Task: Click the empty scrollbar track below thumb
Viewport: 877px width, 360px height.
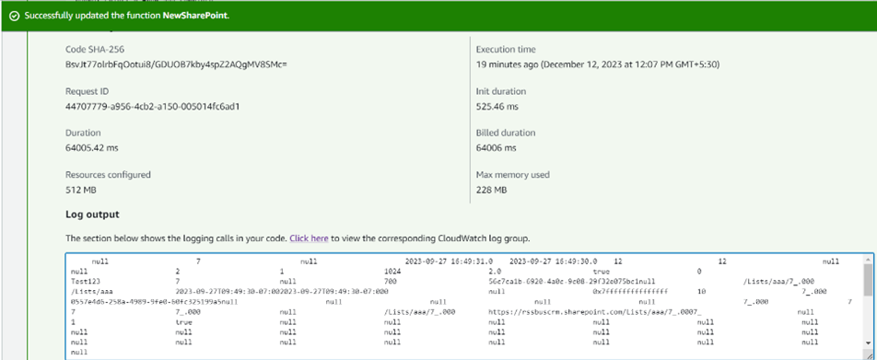Action: 868,317
